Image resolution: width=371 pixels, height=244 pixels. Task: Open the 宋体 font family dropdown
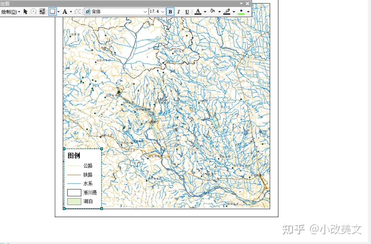click(146, 12)
